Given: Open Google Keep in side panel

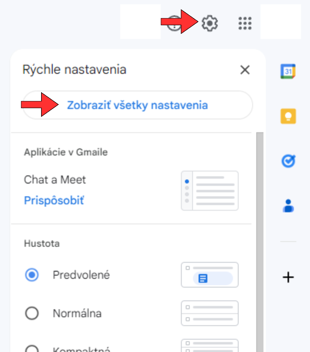Looking at the screenshot, I should pyautogui.click(x=288, y=116).
